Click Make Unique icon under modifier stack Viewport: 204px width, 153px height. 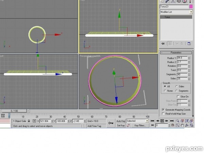click(x=177, y=44)
